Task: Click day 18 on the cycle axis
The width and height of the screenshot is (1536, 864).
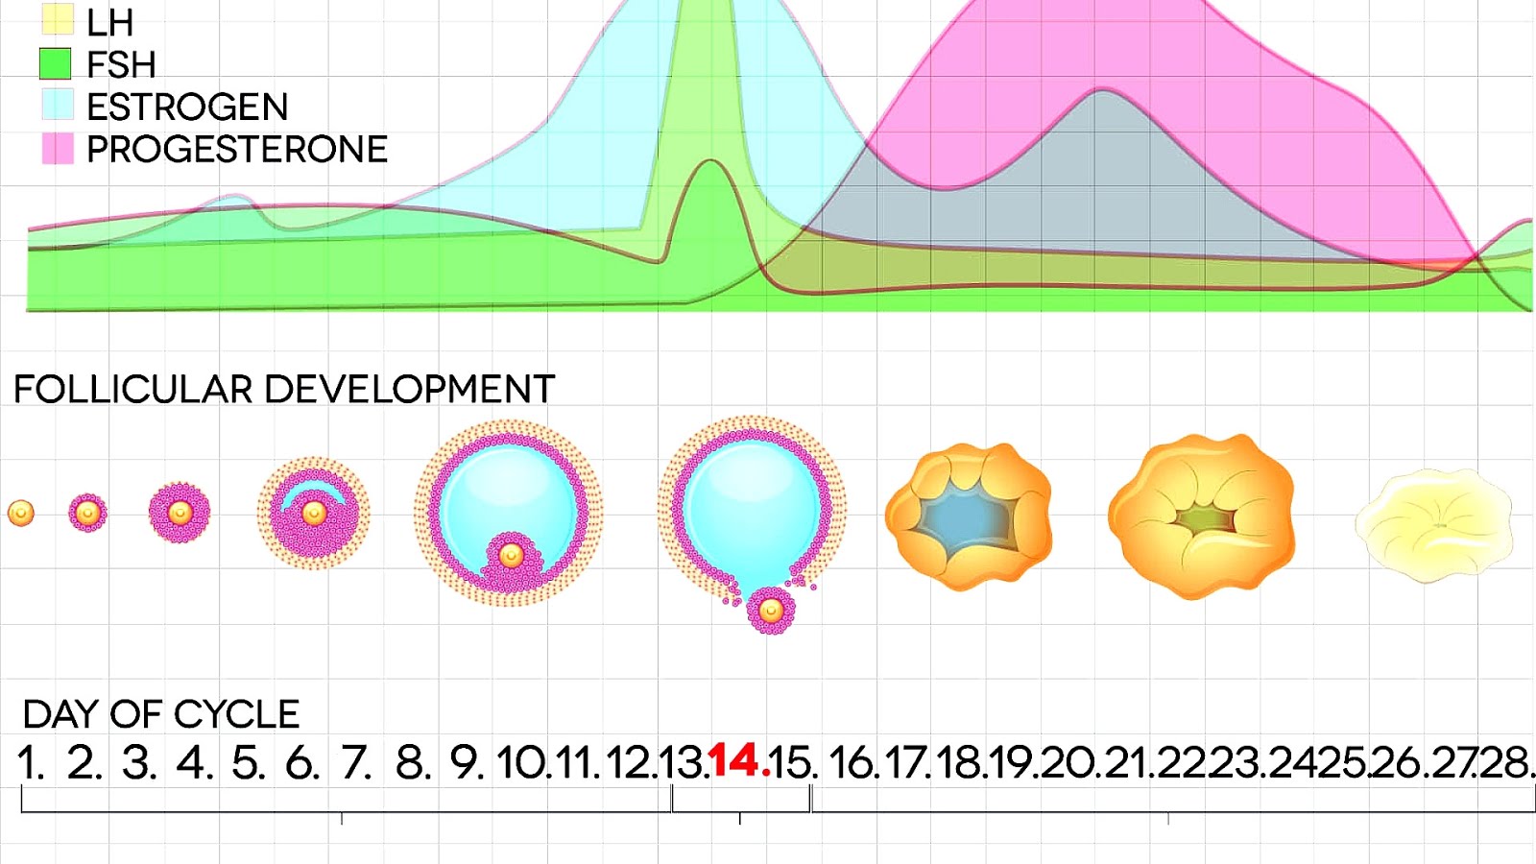Action: point(960,763)
